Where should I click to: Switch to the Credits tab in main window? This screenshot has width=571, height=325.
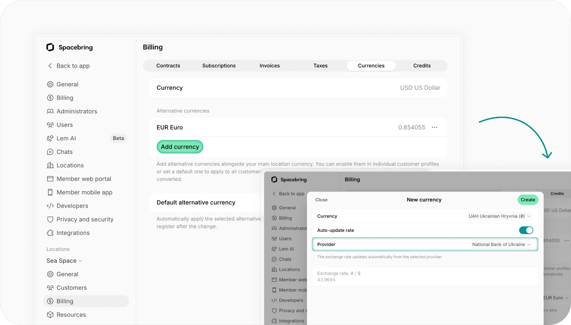[x=422, y=66]
